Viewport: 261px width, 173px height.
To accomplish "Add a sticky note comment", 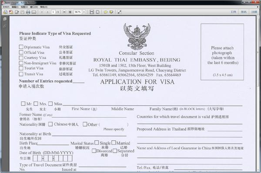I will coord(106,12).
